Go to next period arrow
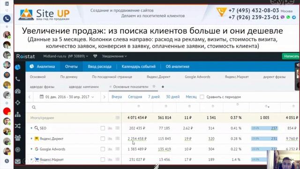This screenshot has height=169, width=300. pos(104,97)
